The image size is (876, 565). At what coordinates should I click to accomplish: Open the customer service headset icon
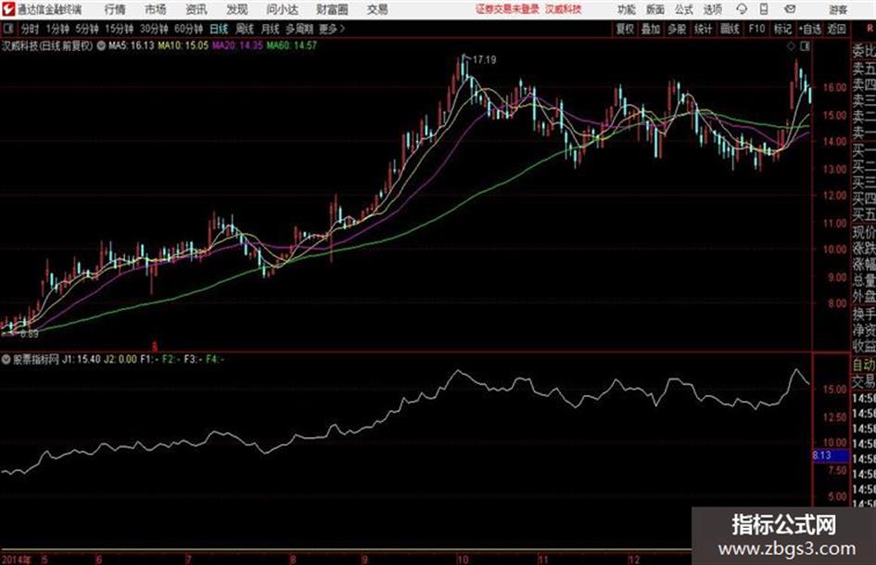tap(742, 9)
